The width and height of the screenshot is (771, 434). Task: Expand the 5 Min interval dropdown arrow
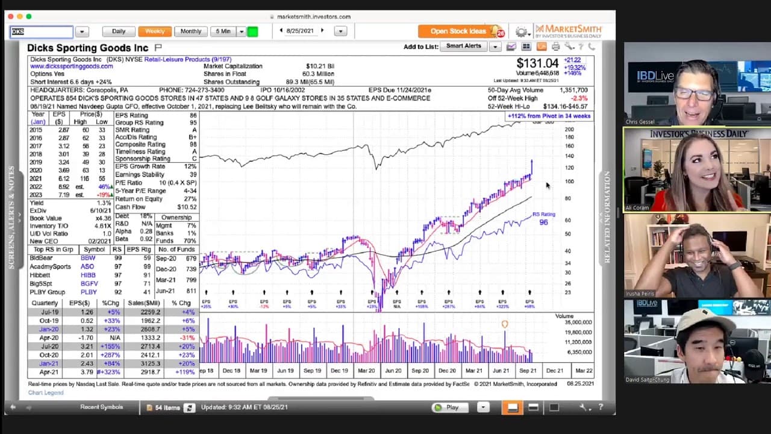coord(241,31)
